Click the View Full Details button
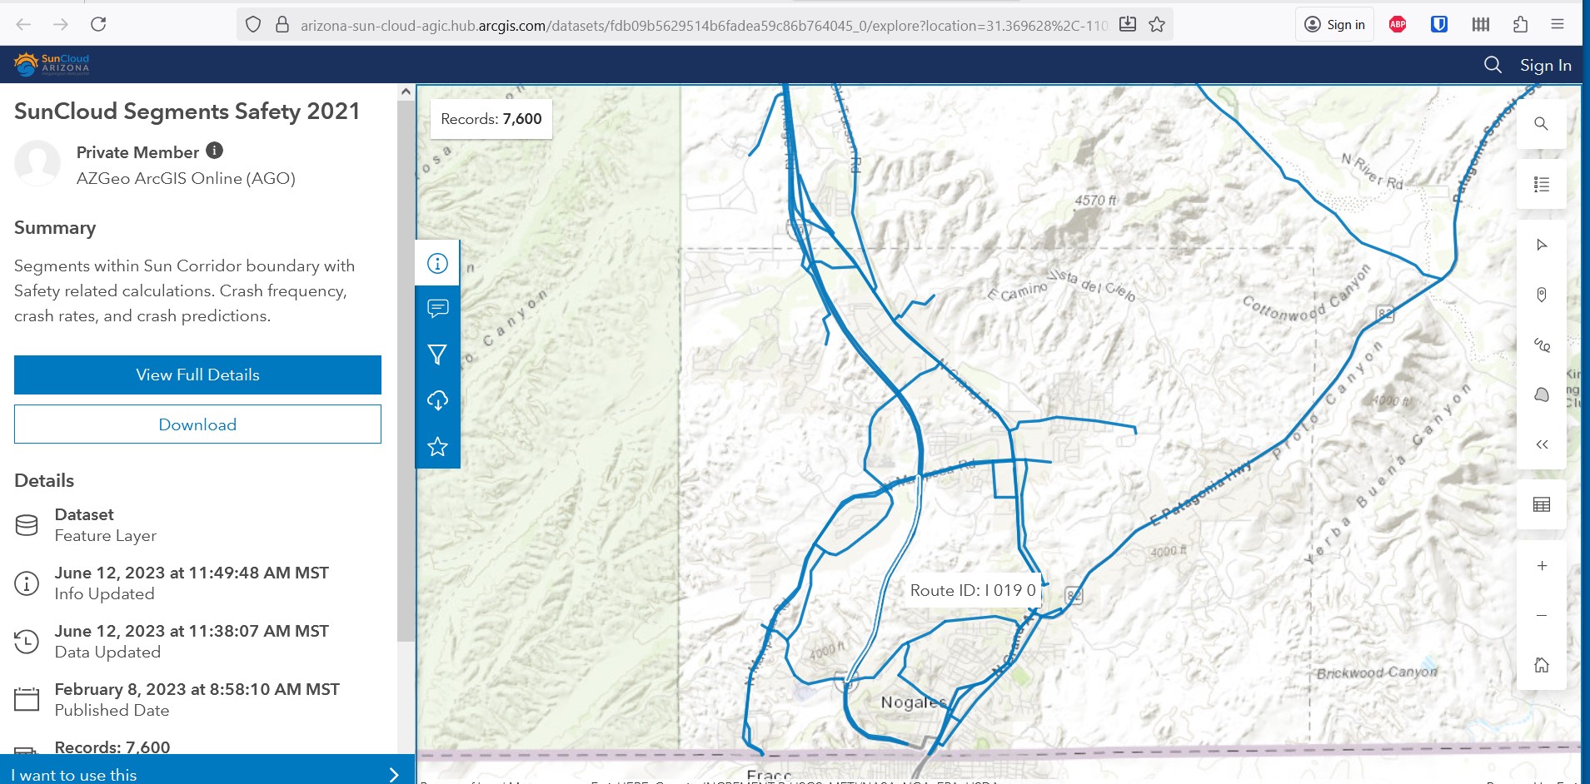The height and width of the screenshot is (784, 1590). [x=197, y=375]
